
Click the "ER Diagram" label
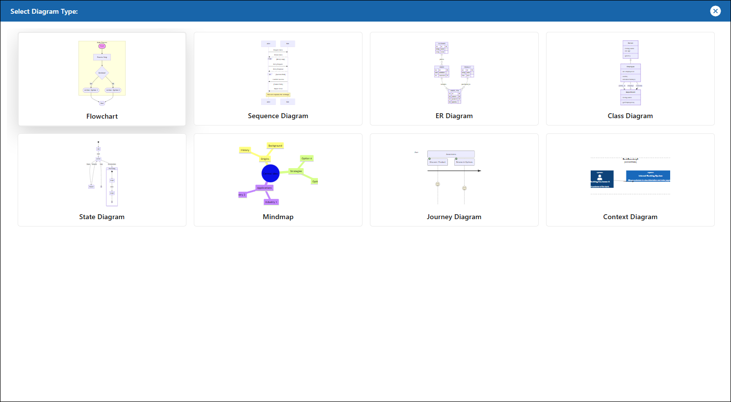[454, 116]
